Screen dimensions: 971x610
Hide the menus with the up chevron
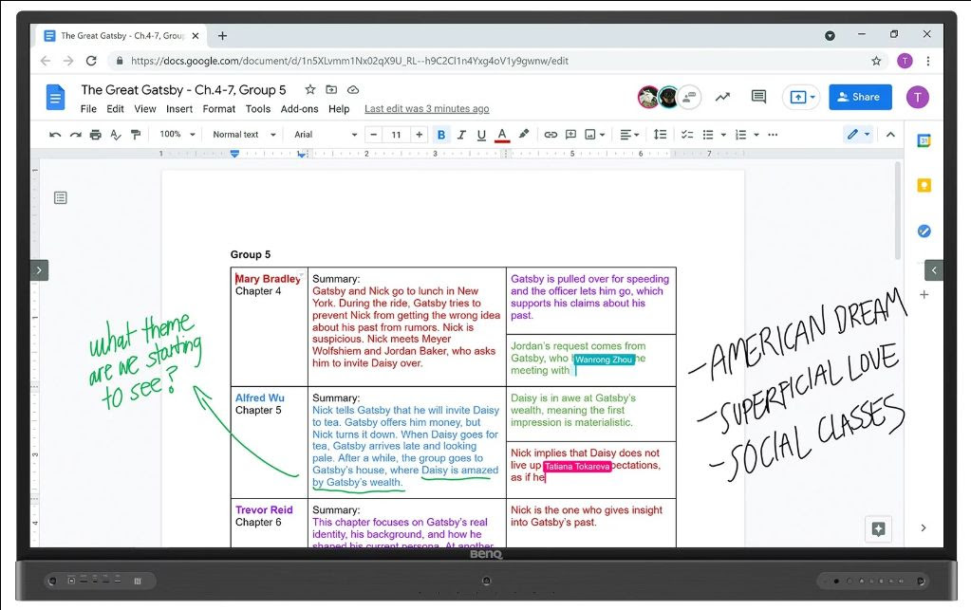pyautogui.click(x=890, y=135)
